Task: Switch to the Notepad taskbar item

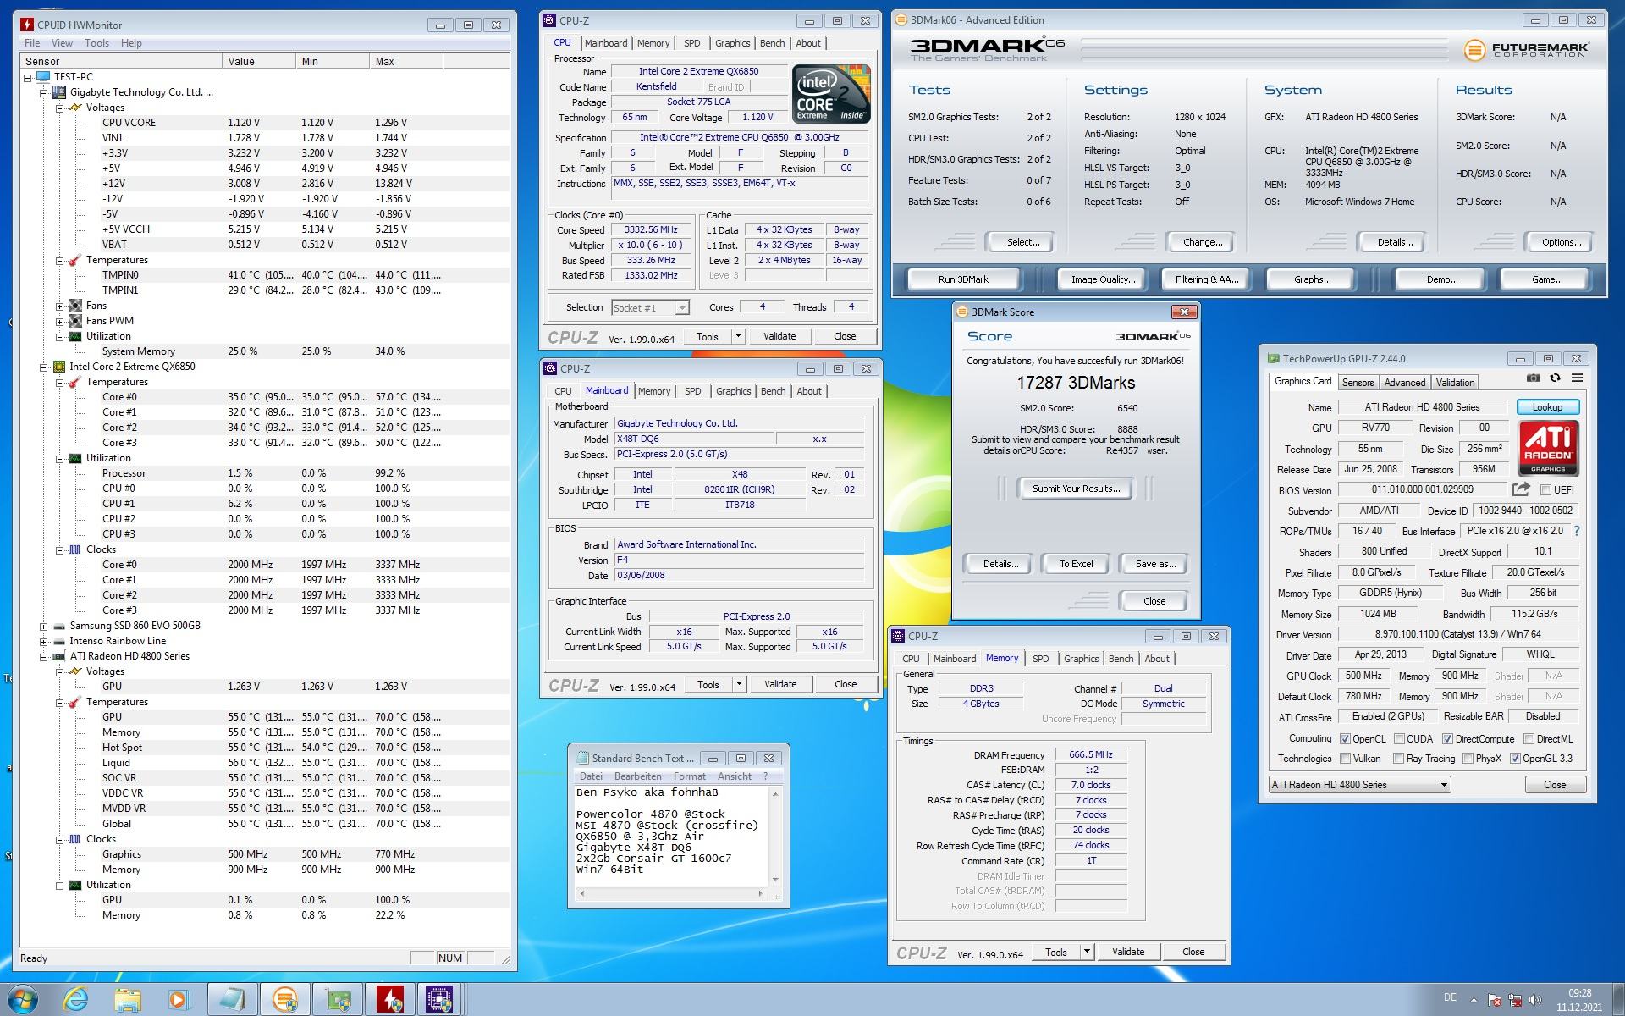Action: [x=232, y=1000]
